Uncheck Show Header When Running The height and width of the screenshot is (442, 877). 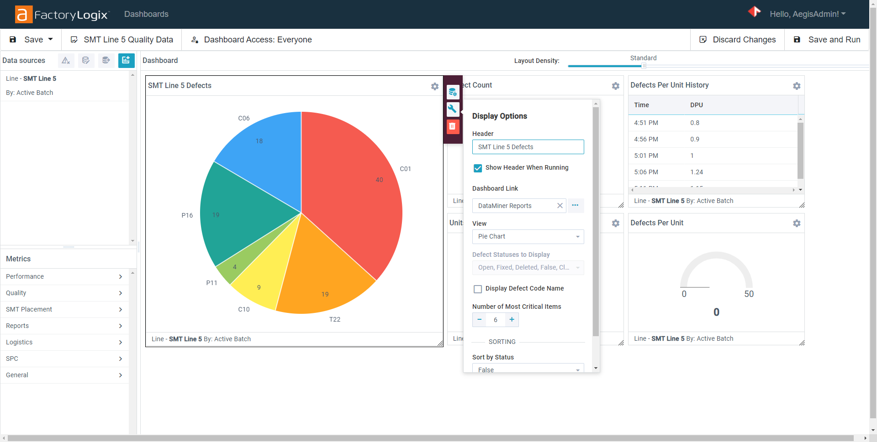click(x=478, y=168)
